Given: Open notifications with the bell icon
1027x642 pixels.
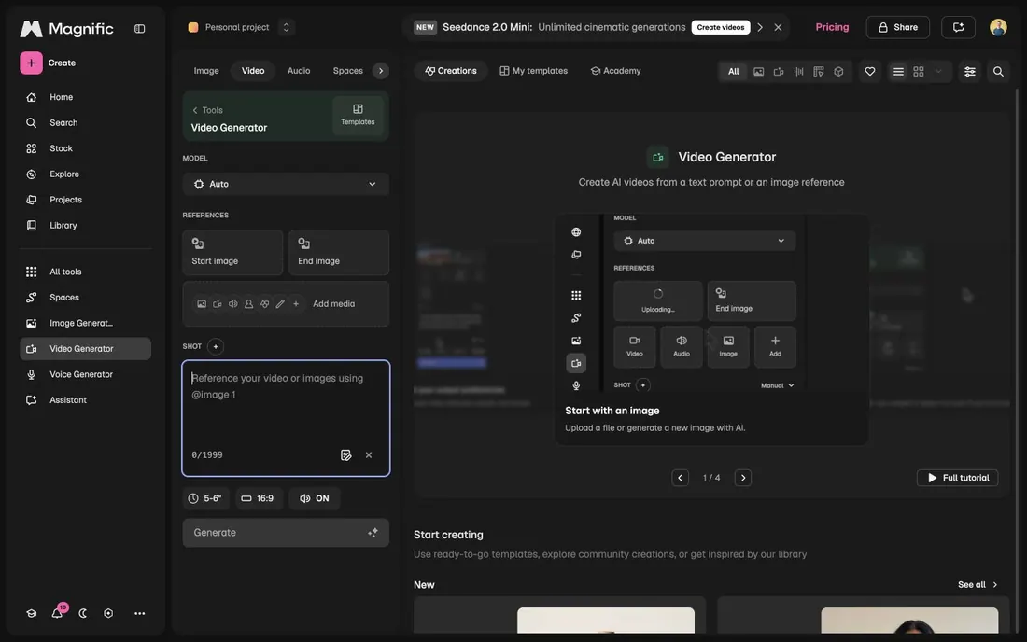Looking at the screenshot, I should [x=57, y=613].
